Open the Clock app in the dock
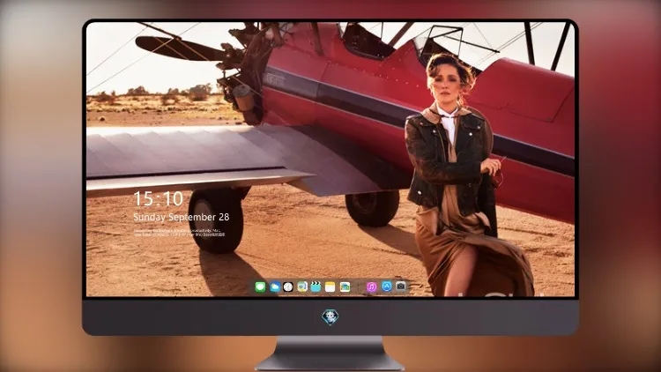The image size is (661, 372). click(x=288, y=286)
